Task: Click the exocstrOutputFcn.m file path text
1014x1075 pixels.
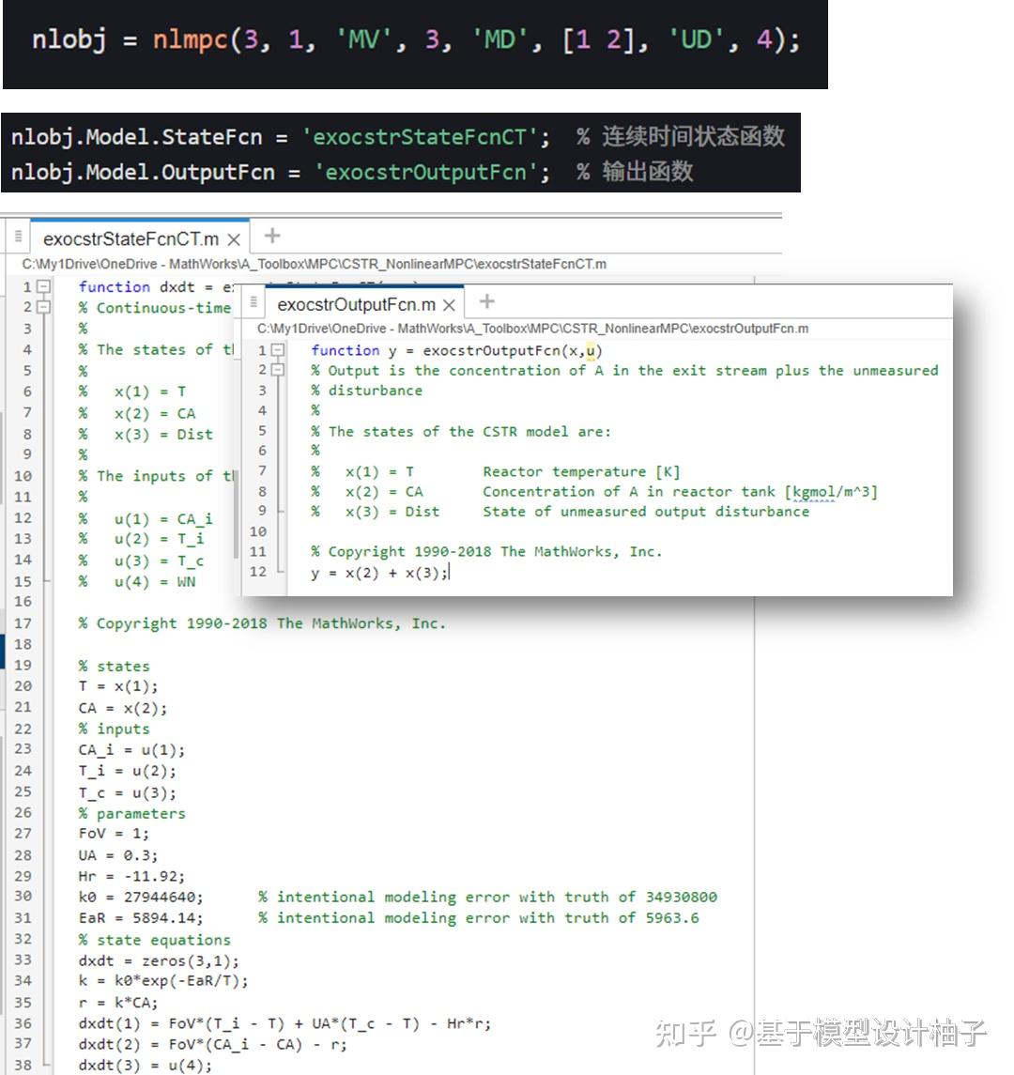Action: (x=532, y=329)
